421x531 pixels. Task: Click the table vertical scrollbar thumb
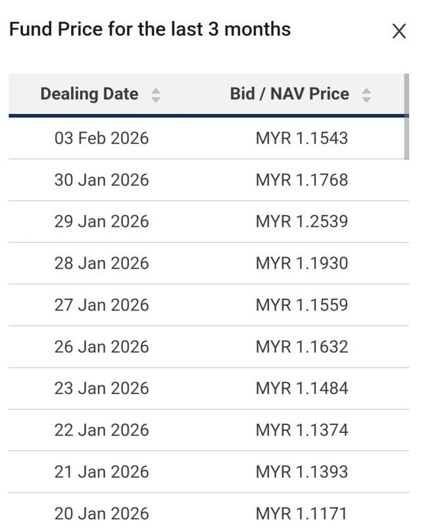407,116
